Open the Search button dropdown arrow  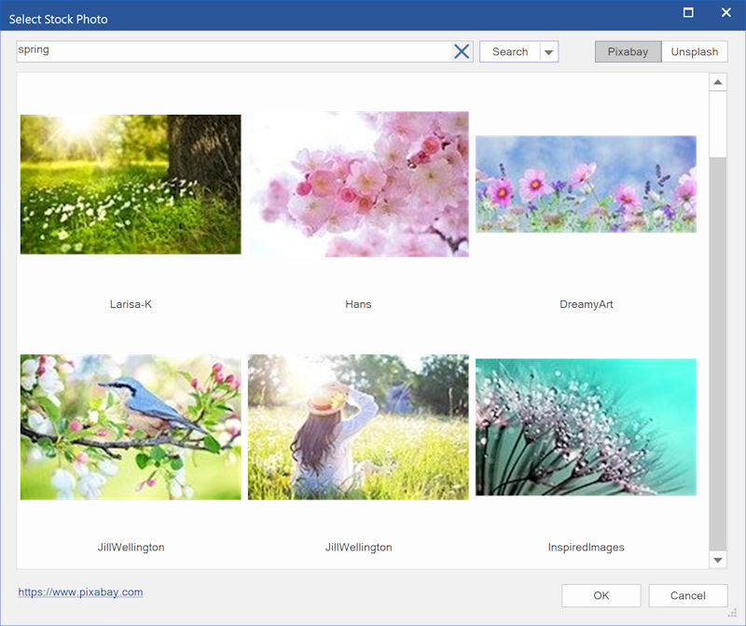tap(548, 52)
